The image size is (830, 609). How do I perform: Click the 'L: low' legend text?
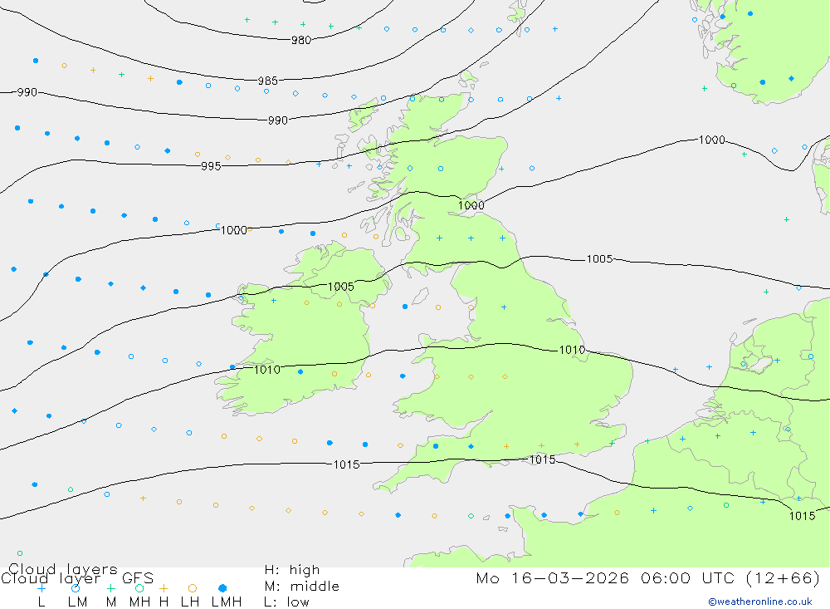tap(286, 602)
